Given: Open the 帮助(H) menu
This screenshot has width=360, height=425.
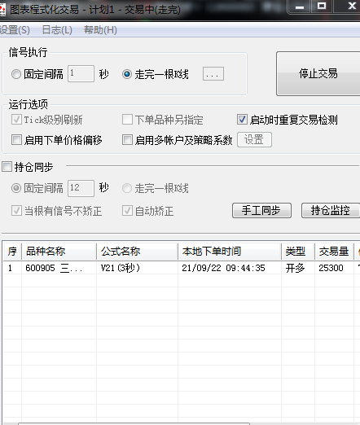Looking at the screenshot, I should click(100, 30).
